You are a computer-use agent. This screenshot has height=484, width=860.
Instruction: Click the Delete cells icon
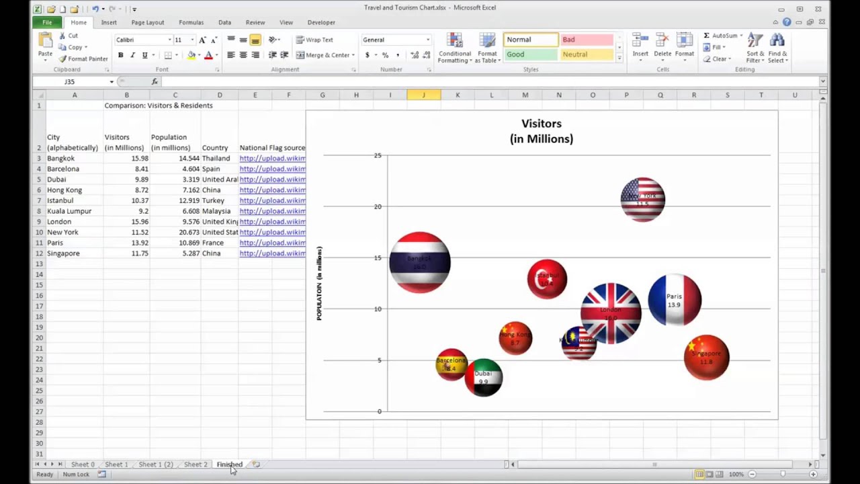662,40
